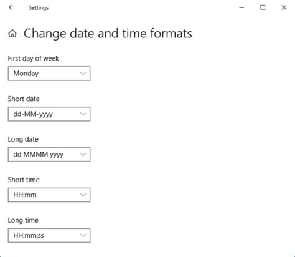Click the chevron beside dd MMMM yyyy
295x257 pixels.
coord(83,155)
